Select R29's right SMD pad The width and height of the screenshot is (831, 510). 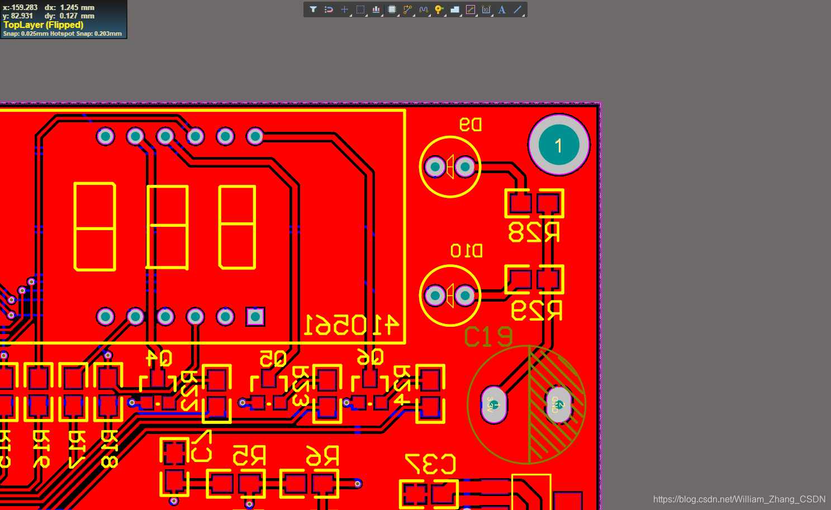pyautogui.click(x=548, y=280)
